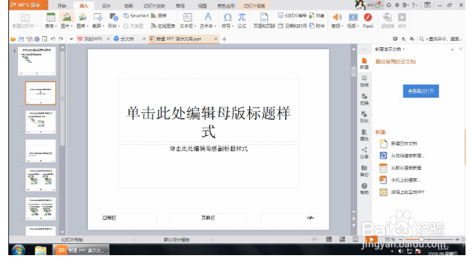Select the 形状 shapes icon

click(x=114, y=17)
